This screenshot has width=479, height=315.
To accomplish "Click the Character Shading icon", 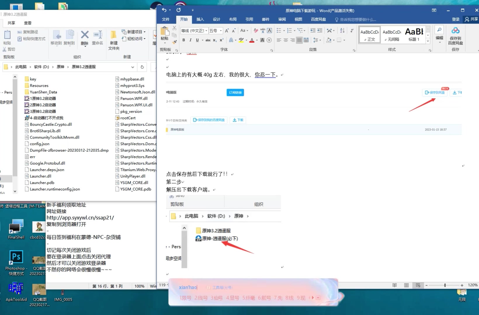I will 262,40.
